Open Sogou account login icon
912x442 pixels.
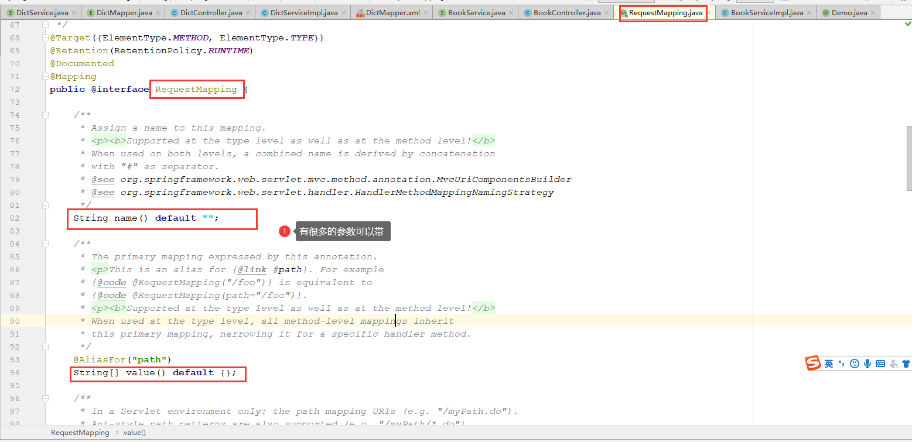click(893, 364)
